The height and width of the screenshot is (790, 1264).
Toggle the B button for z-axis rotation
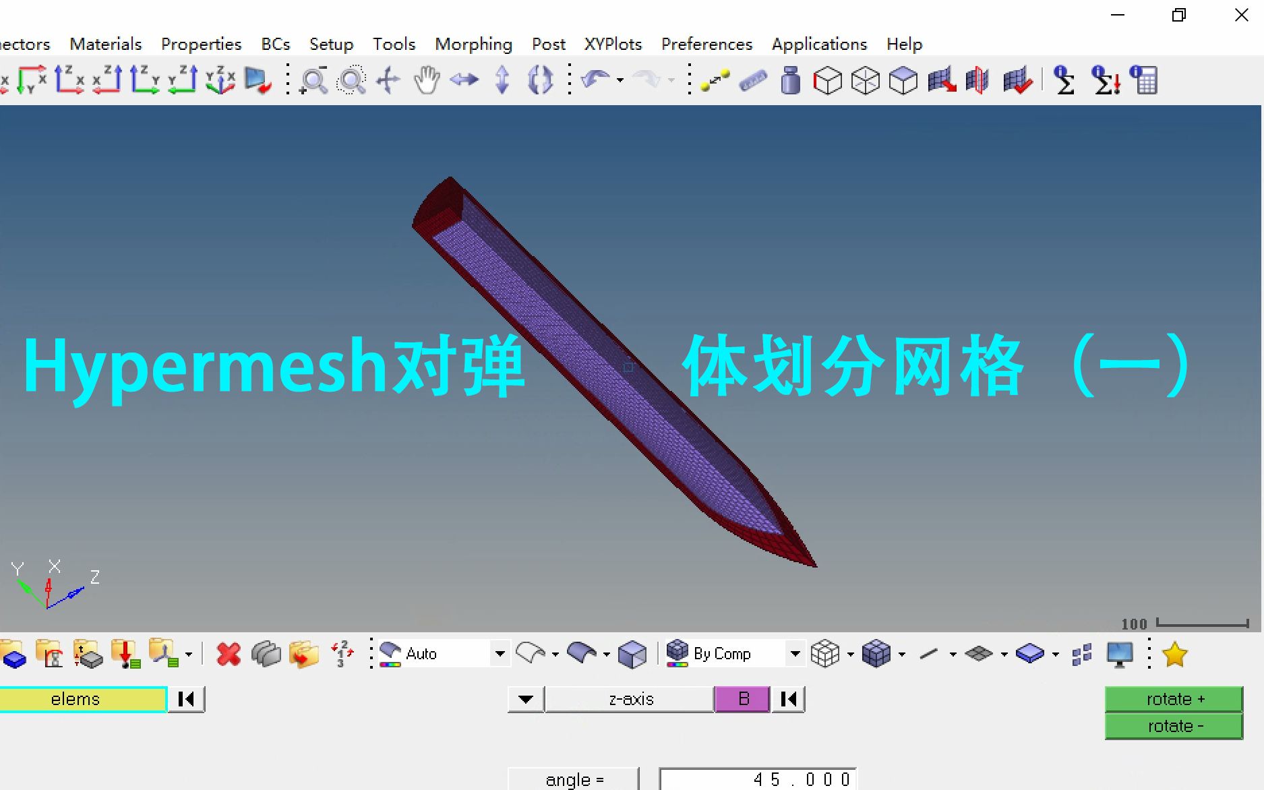742,699
